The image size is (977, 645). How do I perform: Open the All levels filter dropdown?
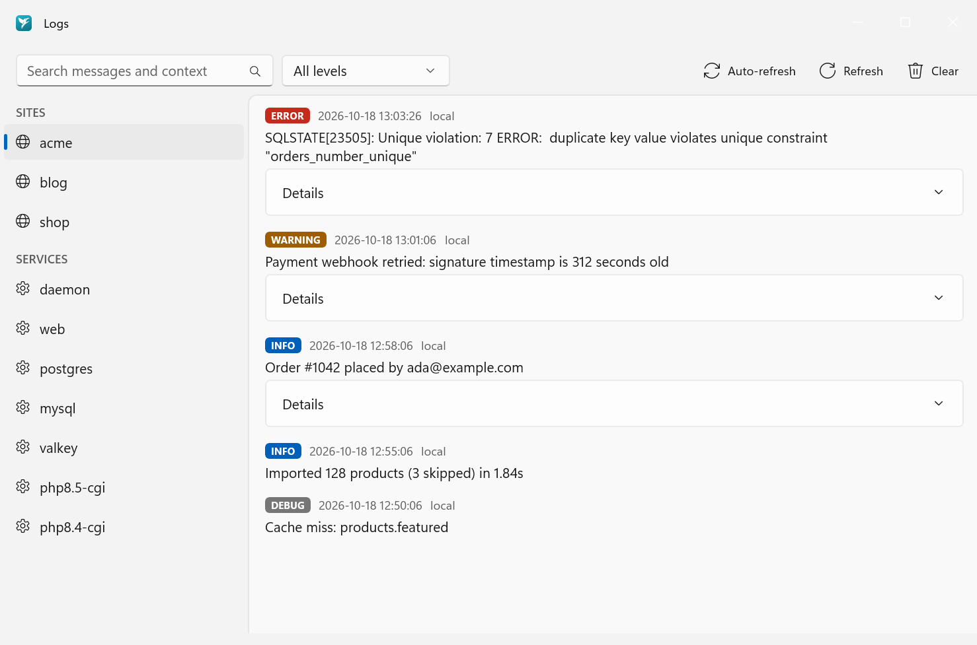point(366,71)
